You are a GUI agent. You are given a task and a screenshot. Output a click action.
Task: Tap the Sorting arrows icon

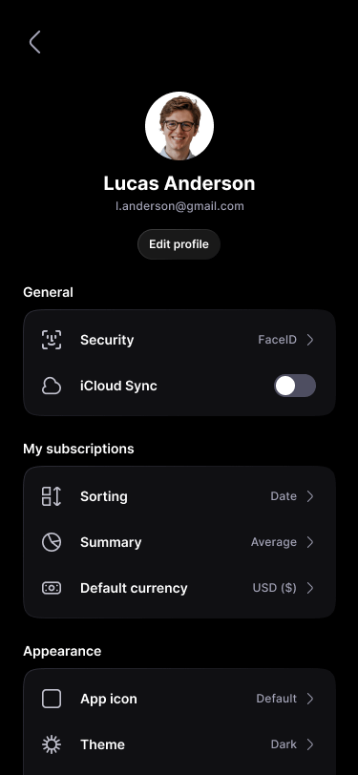[52, 496]
